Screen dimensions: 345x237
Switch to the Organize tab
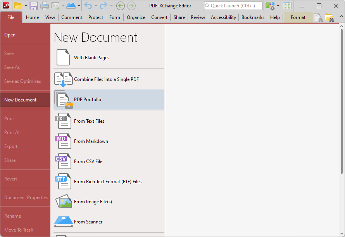pos(136,17)
